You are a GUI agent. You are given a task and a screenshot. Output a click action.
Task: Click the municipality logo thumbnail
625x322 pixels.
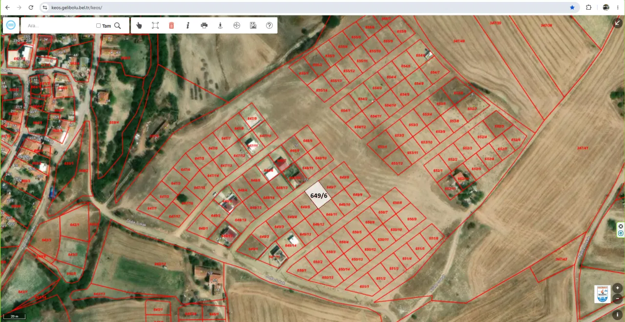pos(603,294)
